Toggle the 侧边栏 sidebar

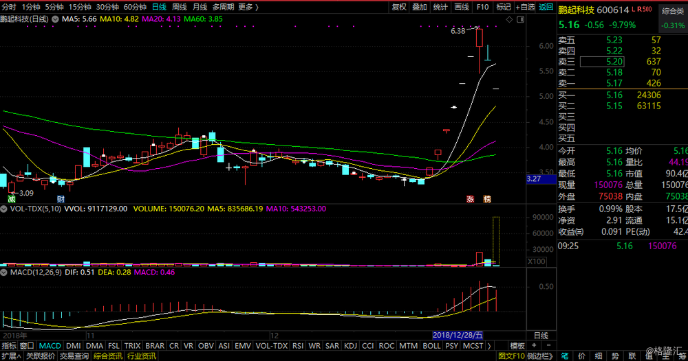click(x=540, y=356)
